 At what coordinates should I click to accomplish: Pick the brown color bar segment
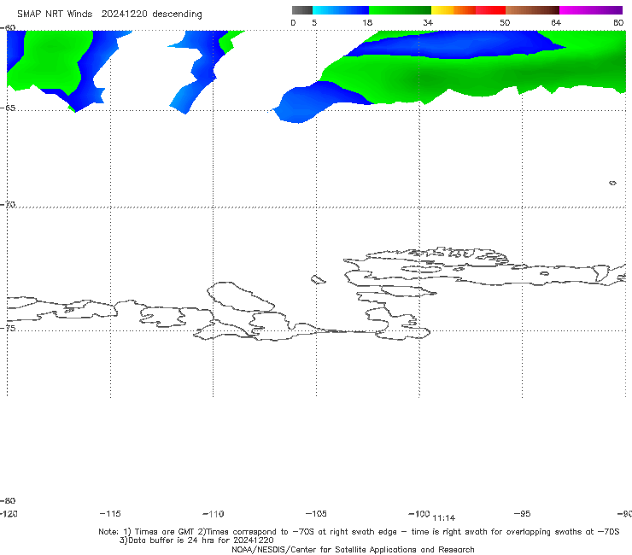(532, 10)
